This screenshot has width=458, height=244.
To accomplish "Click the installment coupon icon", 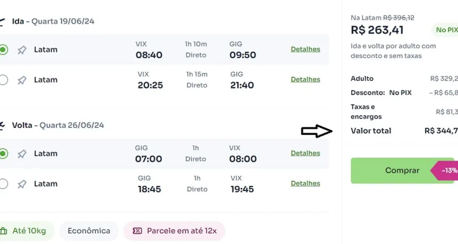I will (x=137, y=231).
